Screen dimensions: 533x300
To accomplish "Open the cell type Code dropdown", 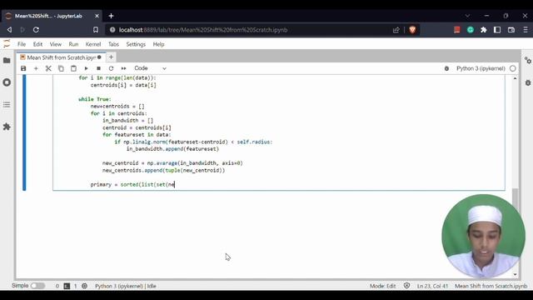I will coord(150,68).
